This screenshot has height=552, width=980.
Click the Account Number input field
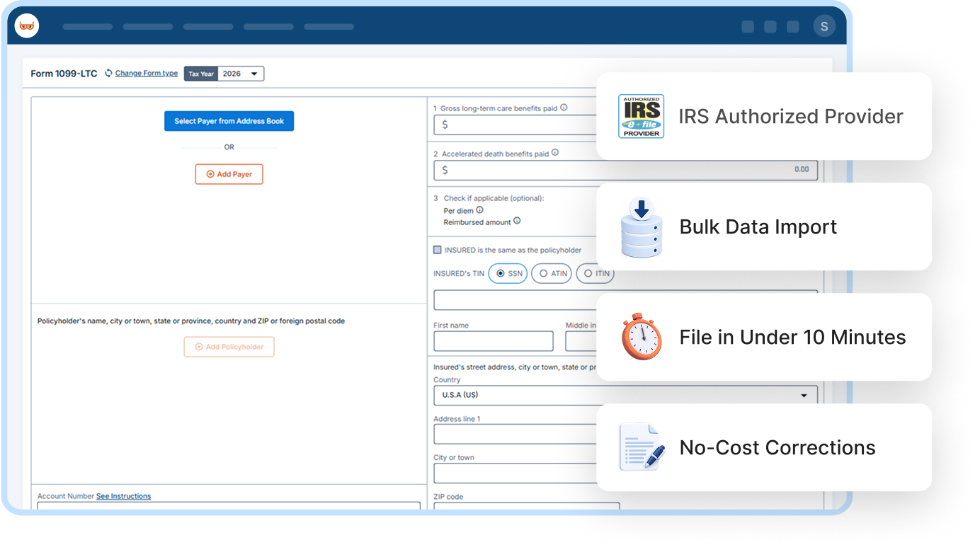(229, 507)
